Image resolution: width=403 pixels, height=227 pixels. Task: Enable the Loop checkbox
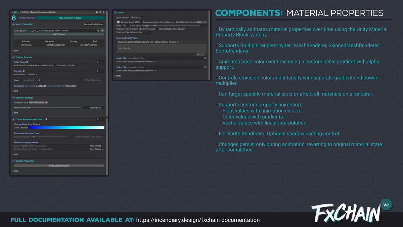pos(21,80)
